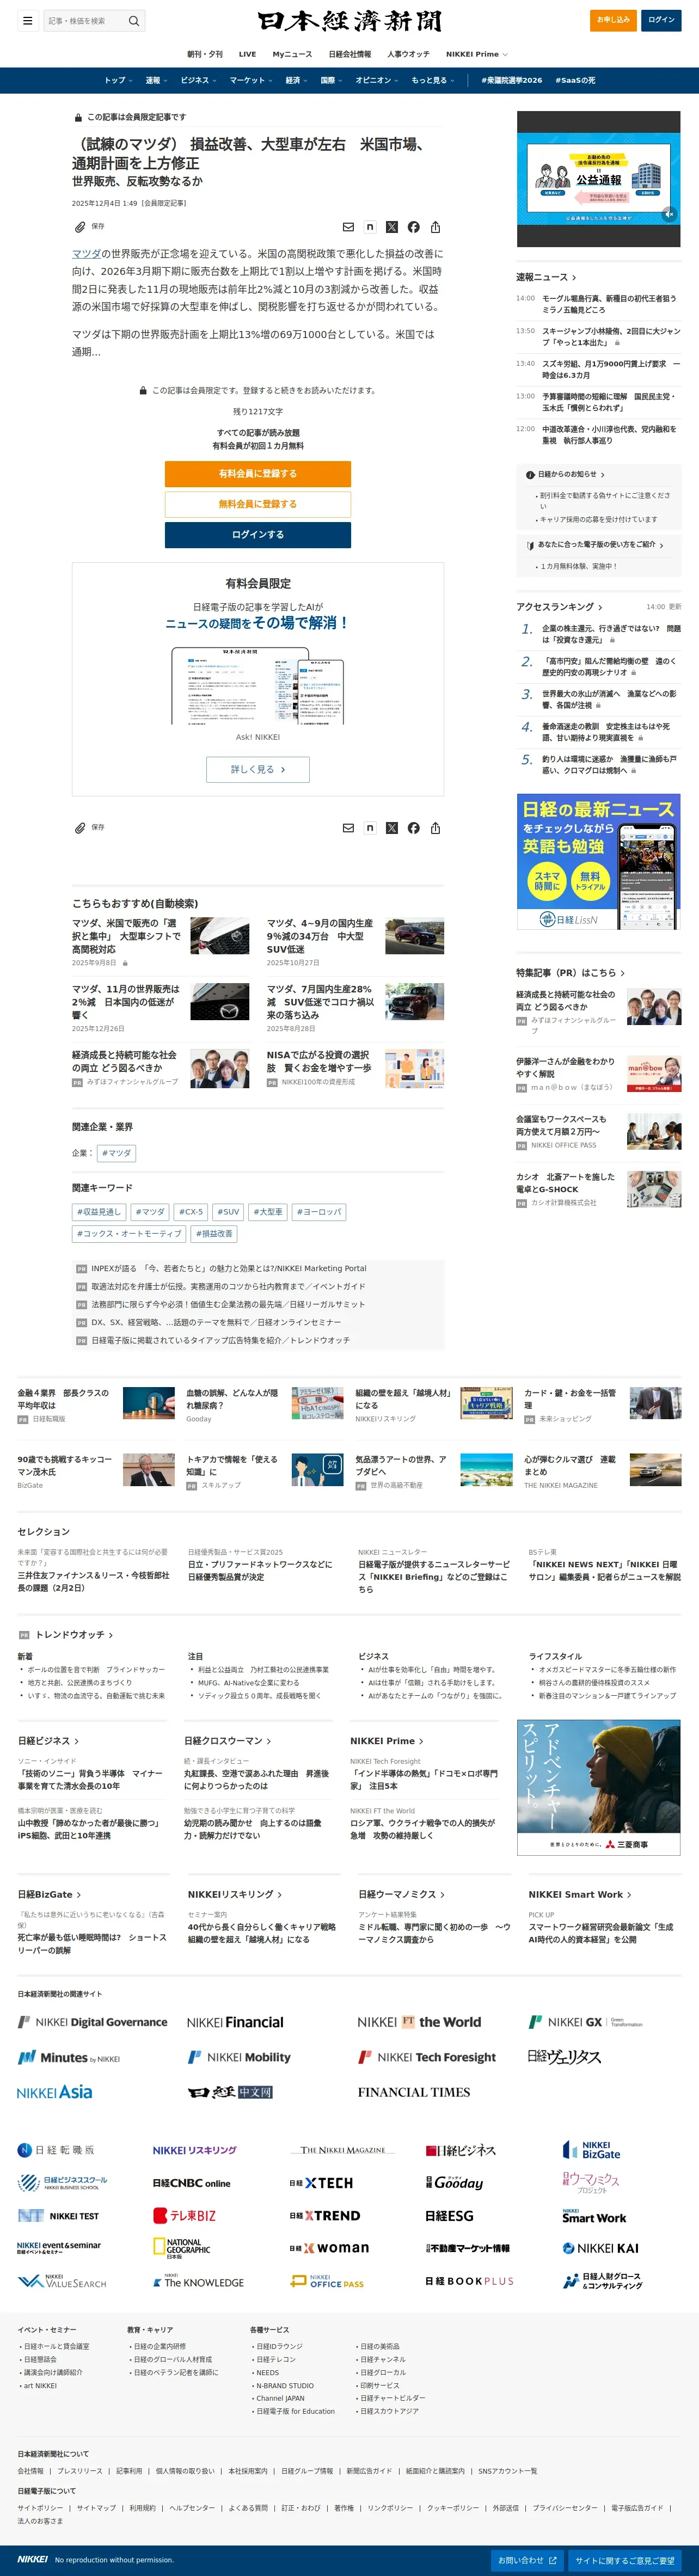Click the top save clip icon
699x2576 pixels.
pyautogui.click(x=80, y=227)
